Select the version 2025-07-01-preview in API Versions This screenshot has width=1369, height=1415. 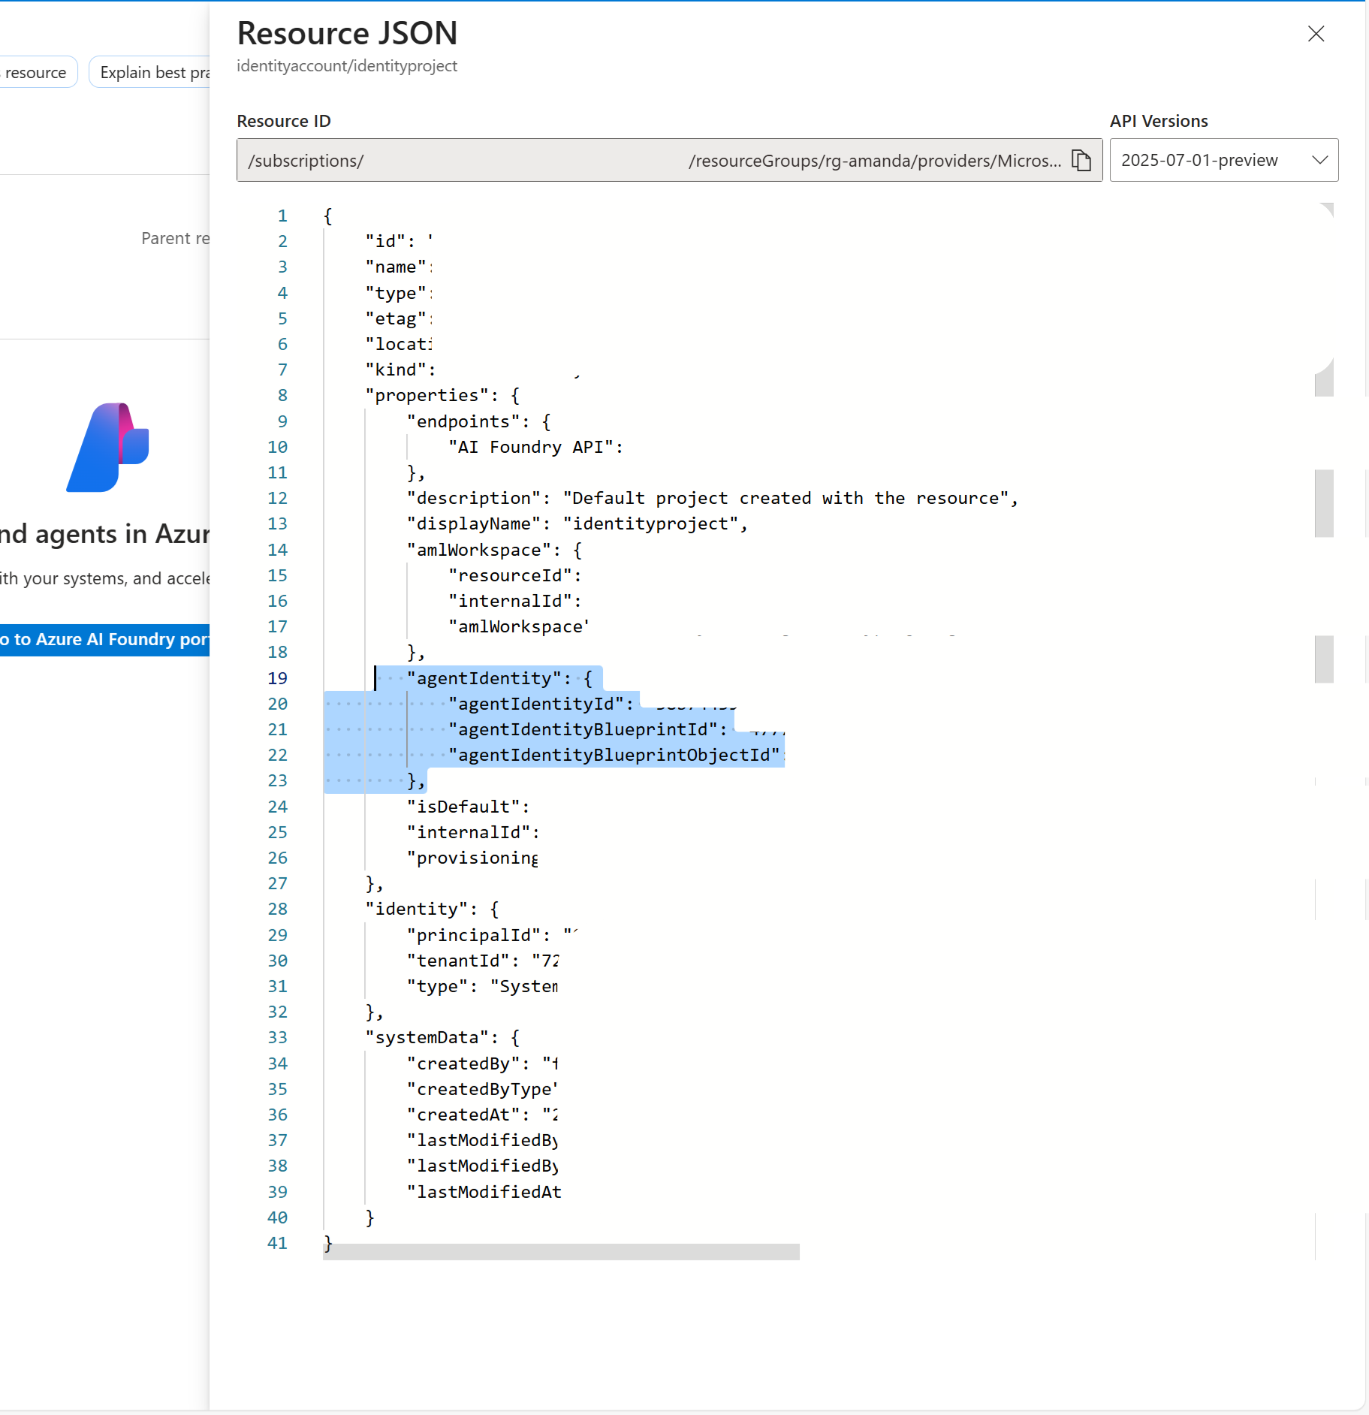(1199, 160)
